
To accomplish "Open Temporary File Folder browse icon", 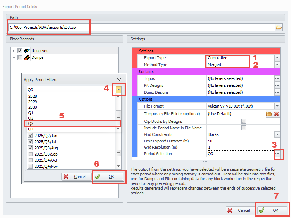I will point(269,114).
